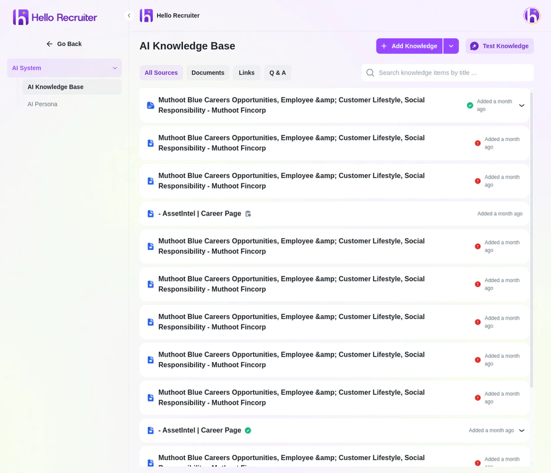Click the document icon on the first knowledge item

click(150, 105)
